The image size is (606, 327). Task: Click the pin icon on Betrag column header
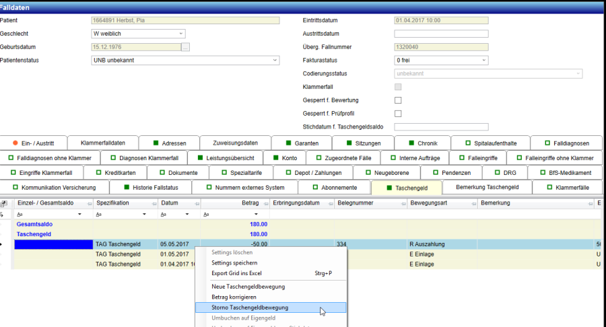(266, 203)
